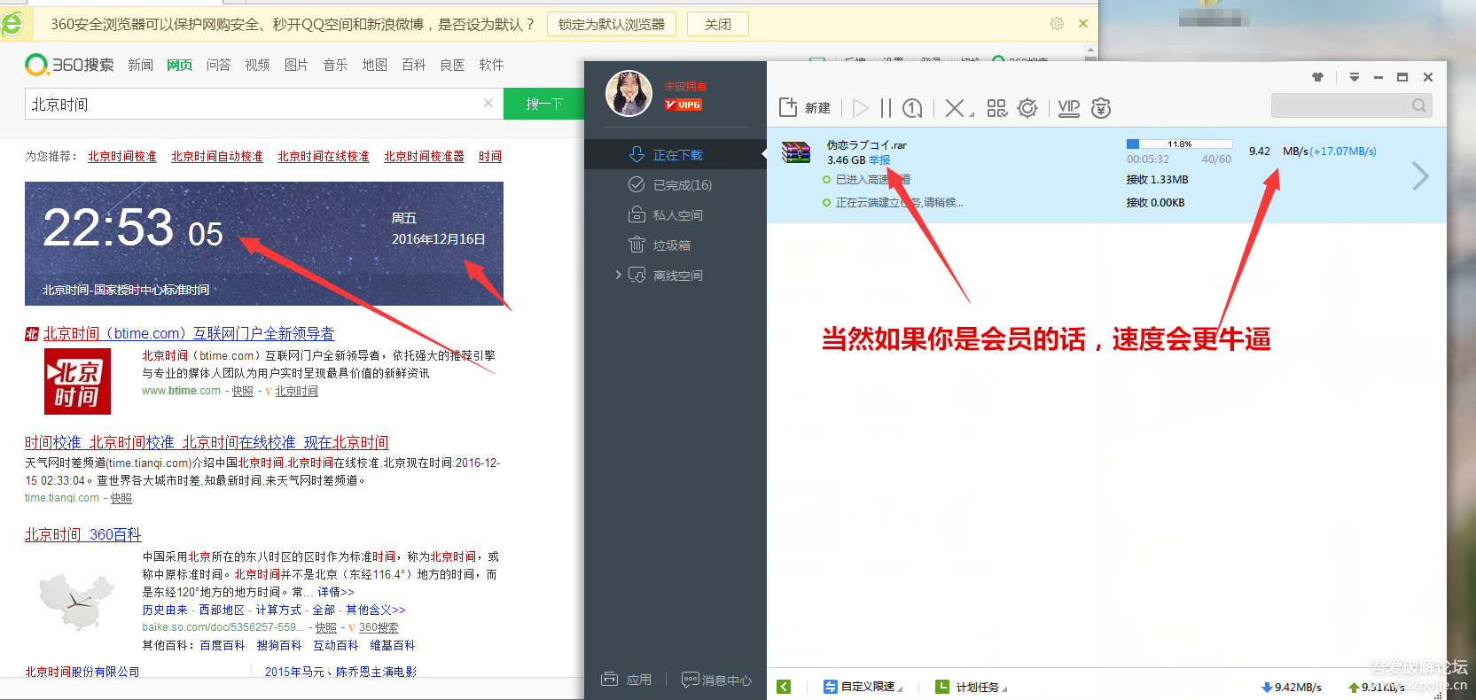1476x700 pixels.
Task: Open 消息中心 at sidebar bottom
Action: [716, 680]
